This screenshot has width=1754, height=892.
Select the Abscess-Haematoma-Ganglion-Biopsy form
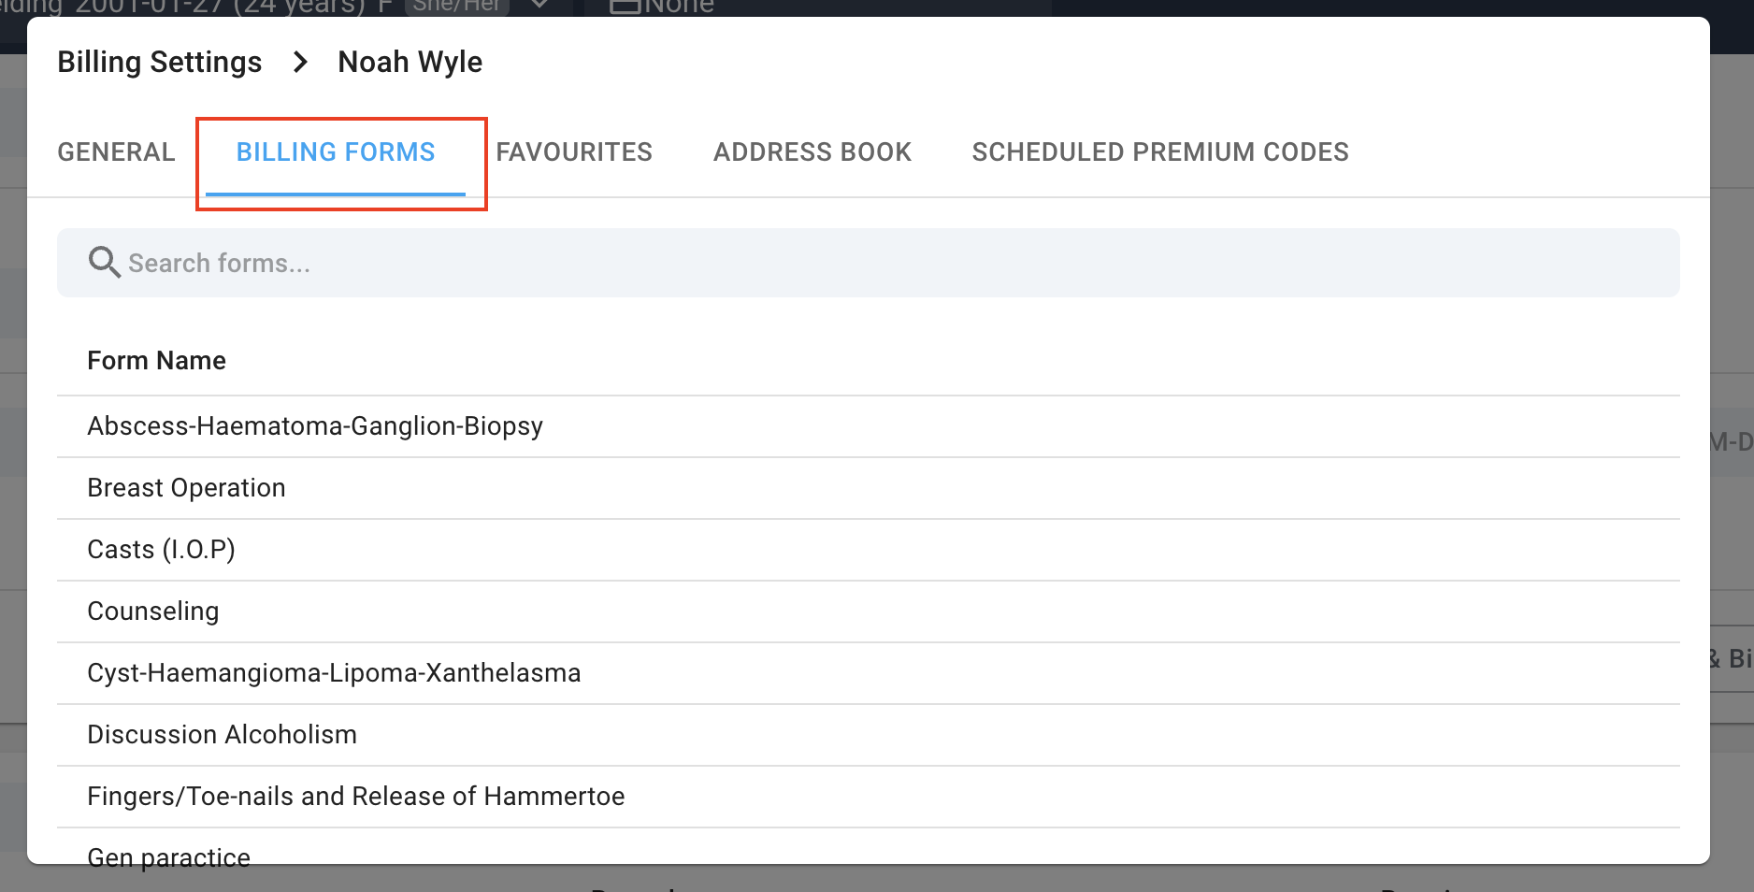tap(315, 425)
